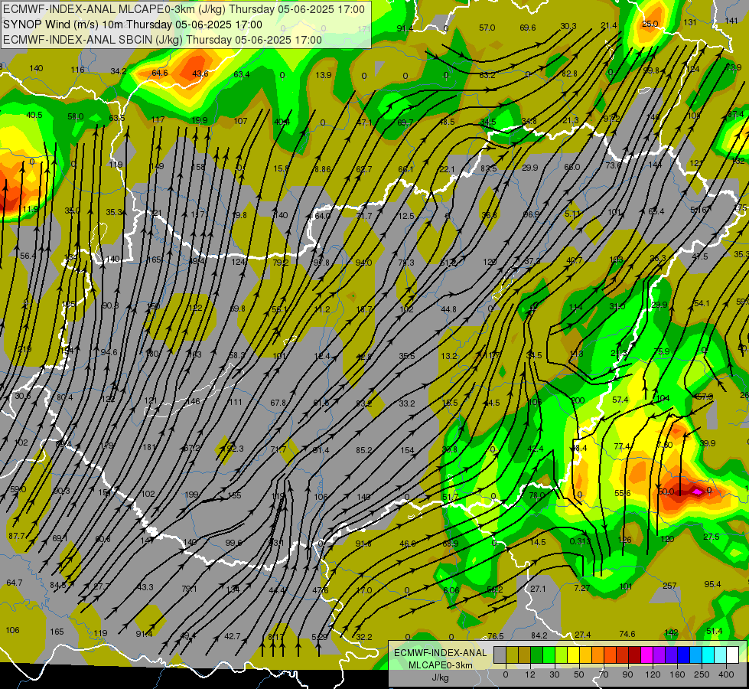Click the map value 99.6
Viewport: 749px width, 689px height.
233,542
